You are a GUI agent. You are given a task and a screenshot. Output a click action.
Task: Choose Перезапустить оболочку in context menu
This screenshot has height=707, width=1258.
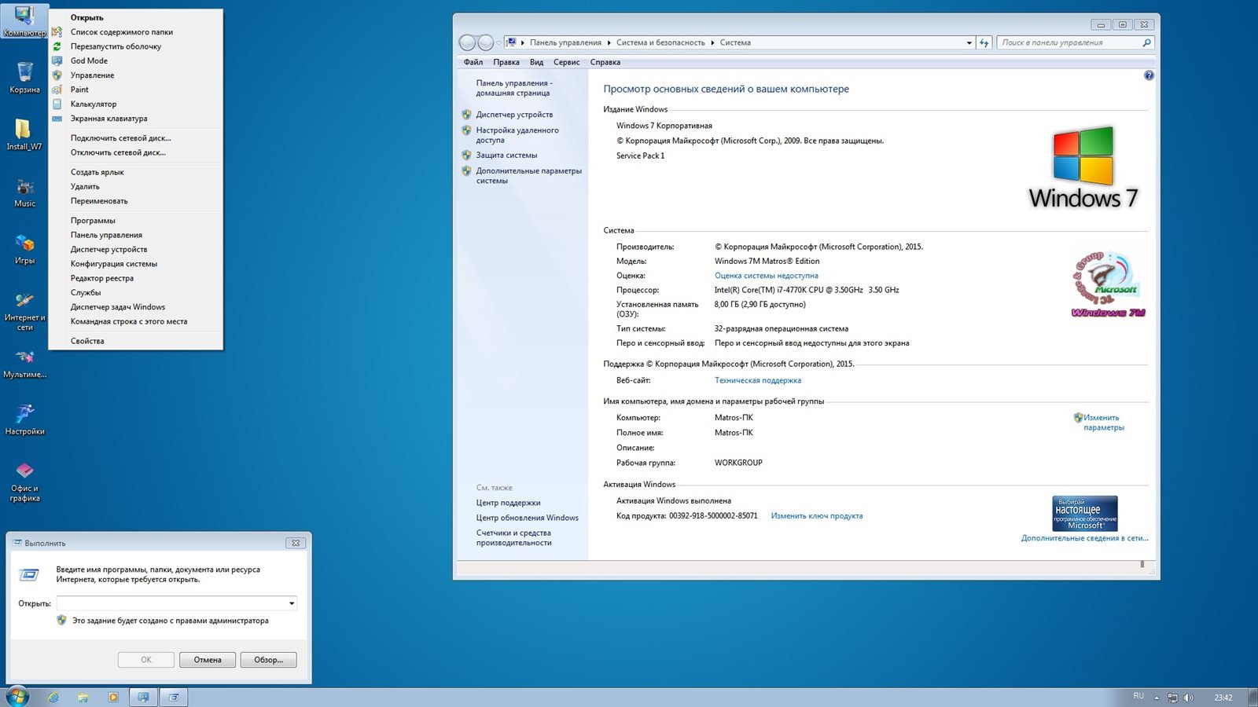coord(136,46)
